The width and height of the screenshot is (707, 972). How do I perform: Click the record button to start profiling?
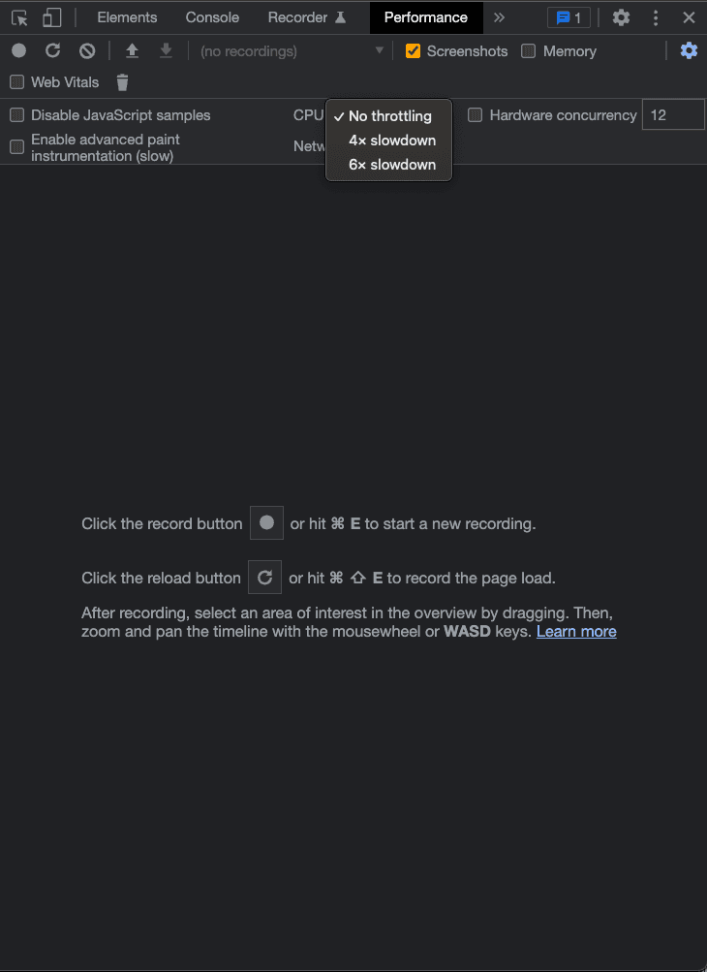(x=20, y=50)
